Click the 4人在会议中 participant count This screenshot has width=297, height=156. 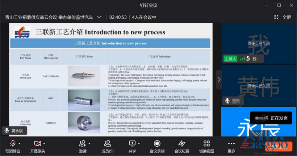[144, 17]
